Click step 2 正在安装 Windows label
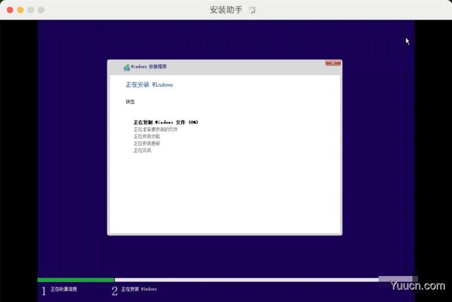Screen dimensions: 452x302 click(139, 289)
